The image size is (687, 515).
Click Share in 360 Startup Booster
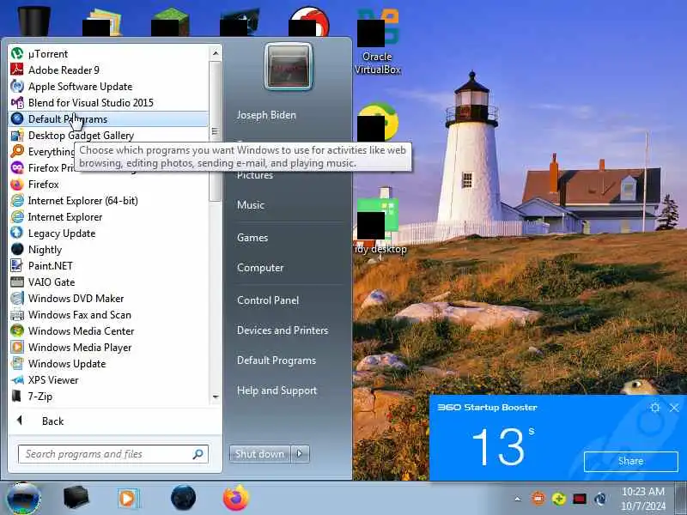631,461
